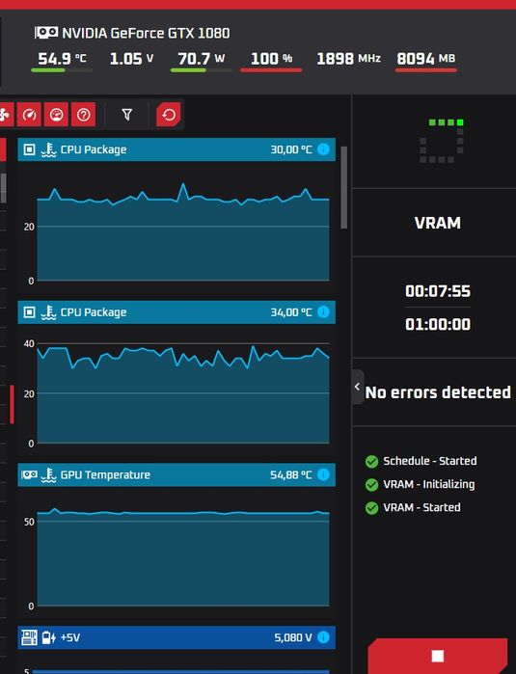Click battery voltage icon in +5V header
This screenshot has width=516, height=674.
click(x=48, y=637)
